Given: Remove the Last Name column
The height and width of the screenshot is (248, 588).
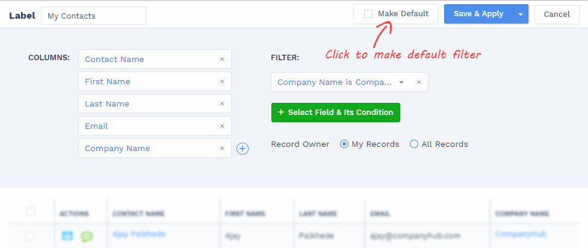Looking at the screenshot, I should coord(222,104).
